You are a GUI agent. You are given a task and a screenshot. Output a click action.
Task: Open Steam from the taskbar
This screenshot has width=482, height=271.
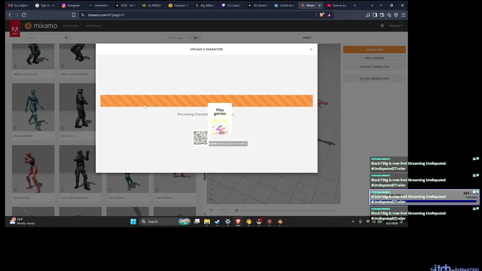pyautogui.click(x=217, y=222)
